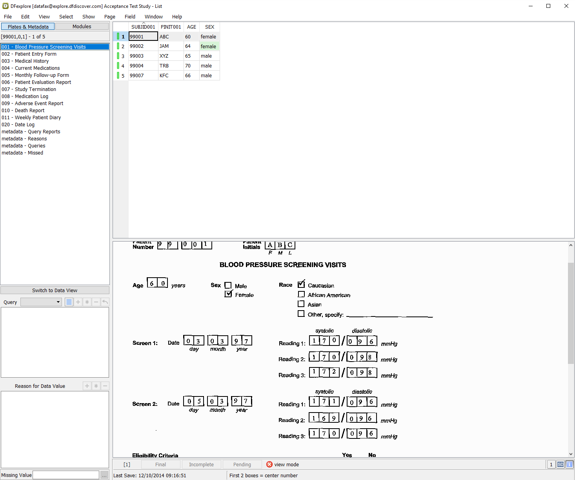The image size is (575, 480).
Task: Tick the Asian race checkbox
Action: pyautogui.click(x=301, y=304)
